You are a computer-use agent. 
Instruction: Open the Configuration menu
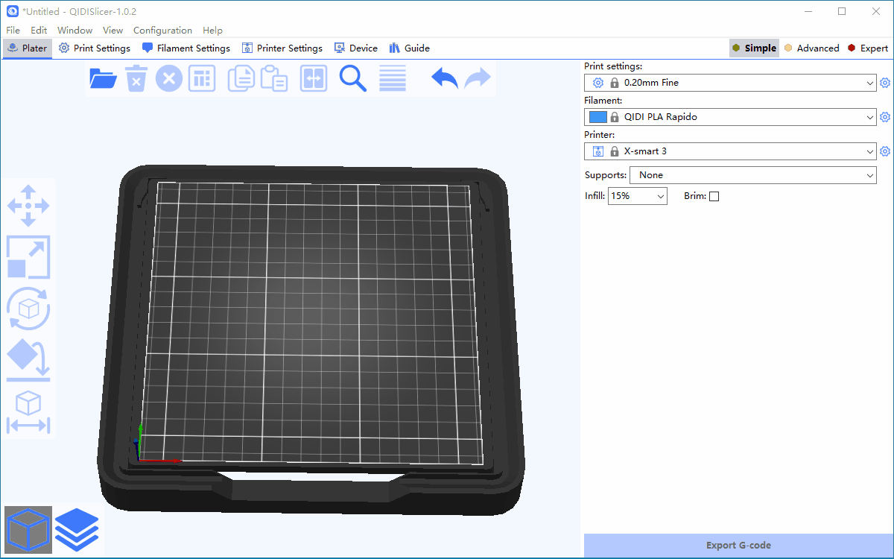(162, 30)
